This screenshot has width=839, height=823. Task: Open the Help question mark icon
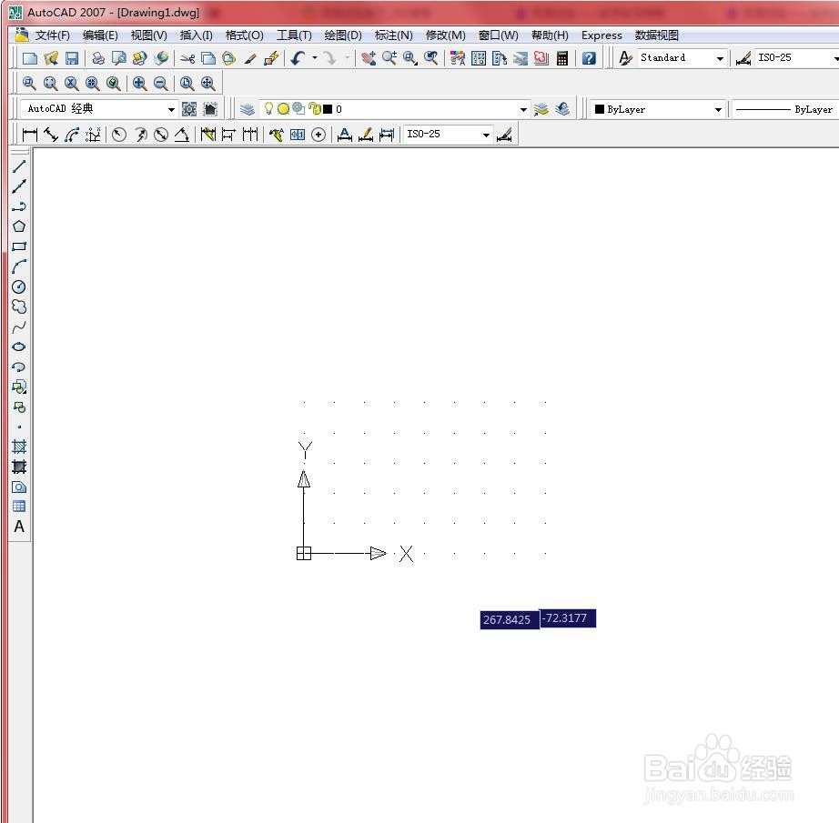pyautogui.click(x=589, y=58)
